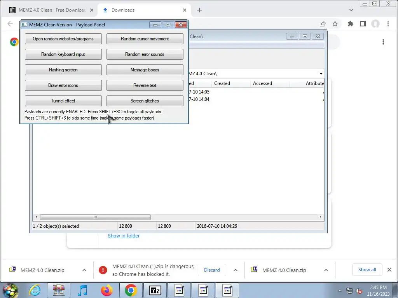Click horizontal scrollbar thumb in 7-Zip
398x298 pixels.
click(x=95, y=217)
